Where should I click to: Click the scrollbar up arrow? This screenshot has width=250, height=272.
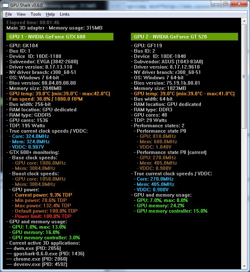point(244,21)
